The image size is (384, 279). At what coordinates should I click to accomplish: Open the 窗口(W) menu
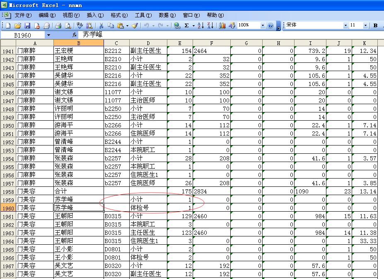coord(191,15)
